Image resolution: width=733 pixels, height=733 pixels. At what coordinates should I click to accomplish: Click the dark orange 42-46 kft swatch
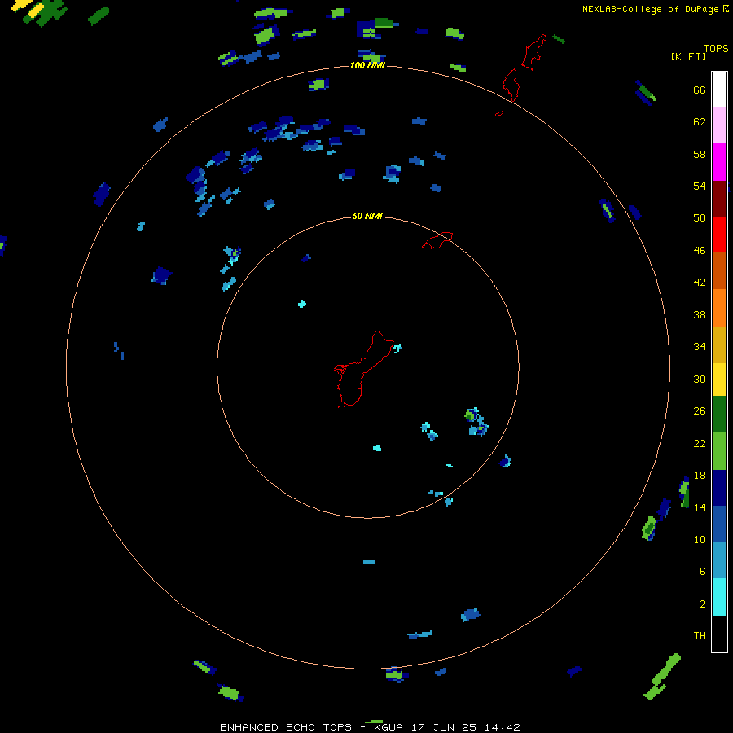pyautogui.click(x=719, y=271)
